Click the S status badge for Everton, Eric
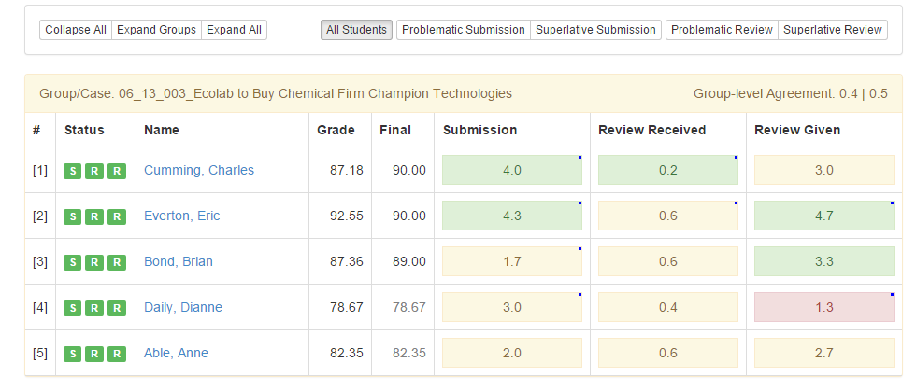The image size is (916, 391). point(72,216)
